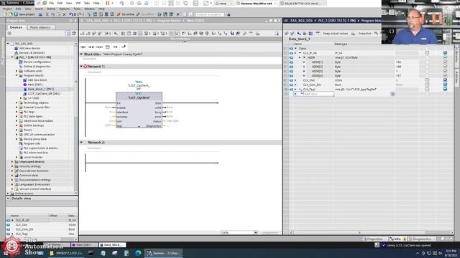Select Main [OB1] in project tree
Image resolution: width=460 pixels, height=258 pixels.
pos(35,85)
